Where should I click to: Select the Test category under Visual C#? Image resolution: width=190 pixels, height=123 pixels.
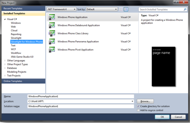coord(13,45)
